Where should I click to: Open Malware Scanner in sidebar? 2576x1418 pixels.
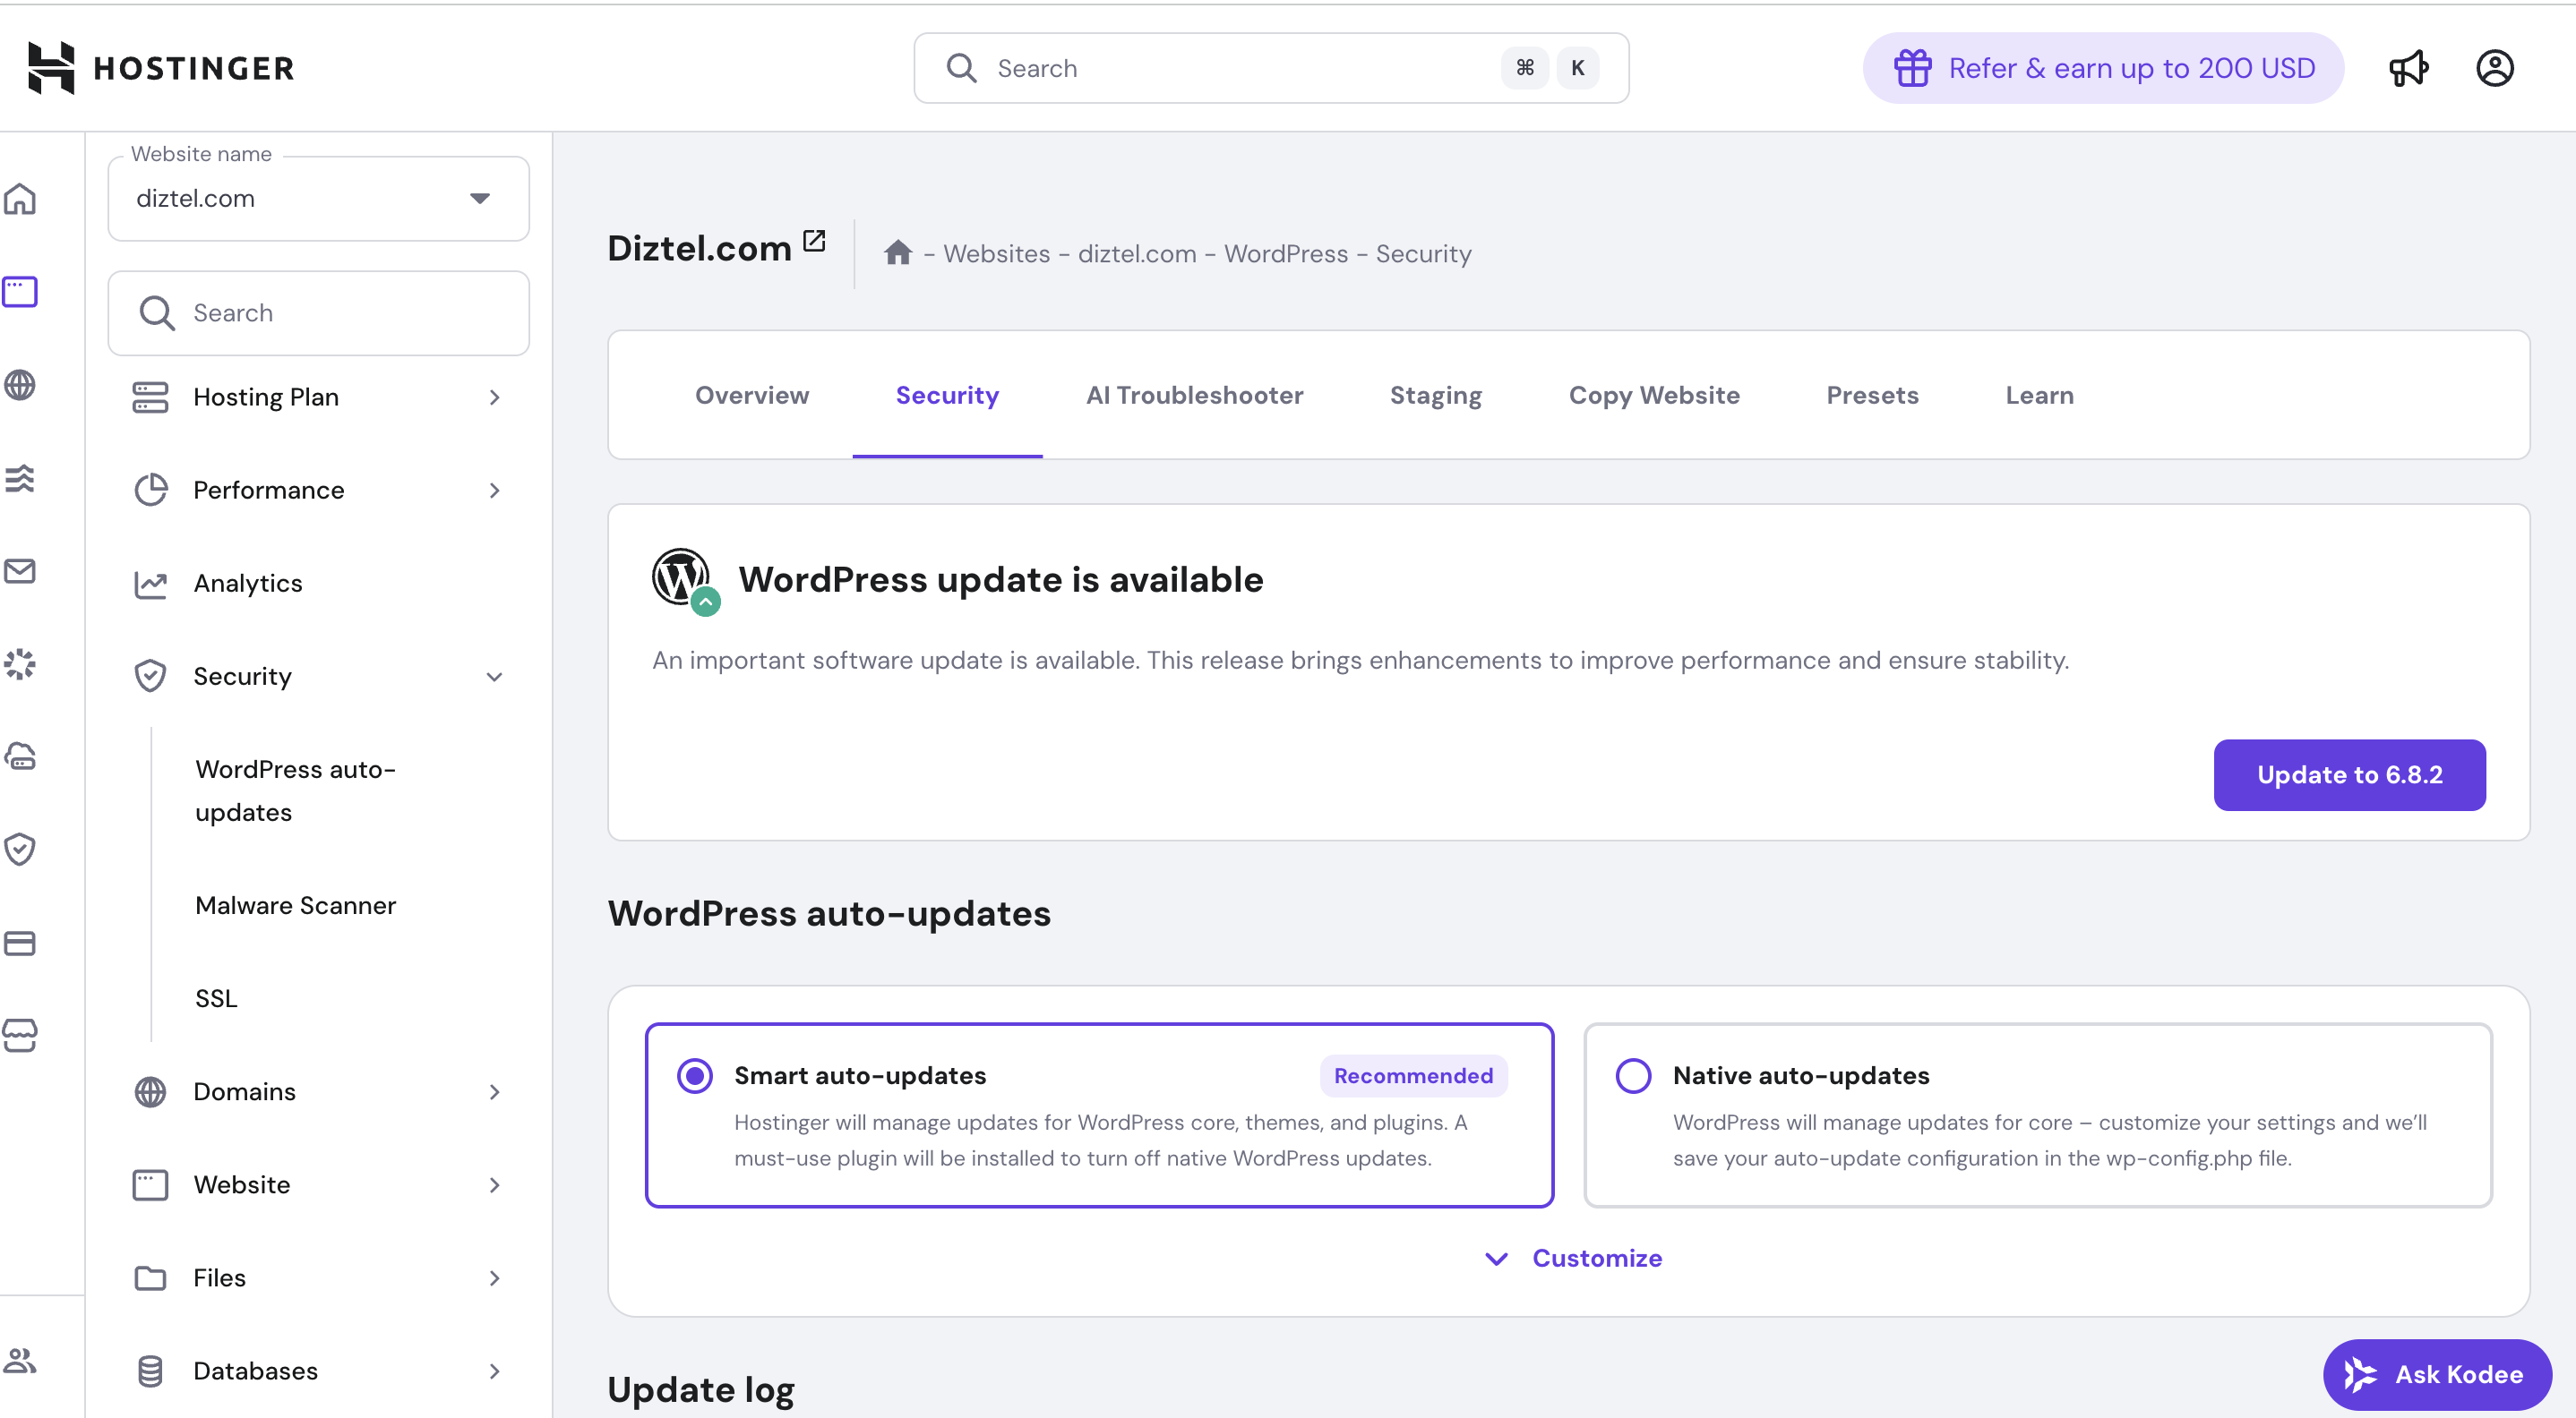pyautogui.click(x=296, y=905)
